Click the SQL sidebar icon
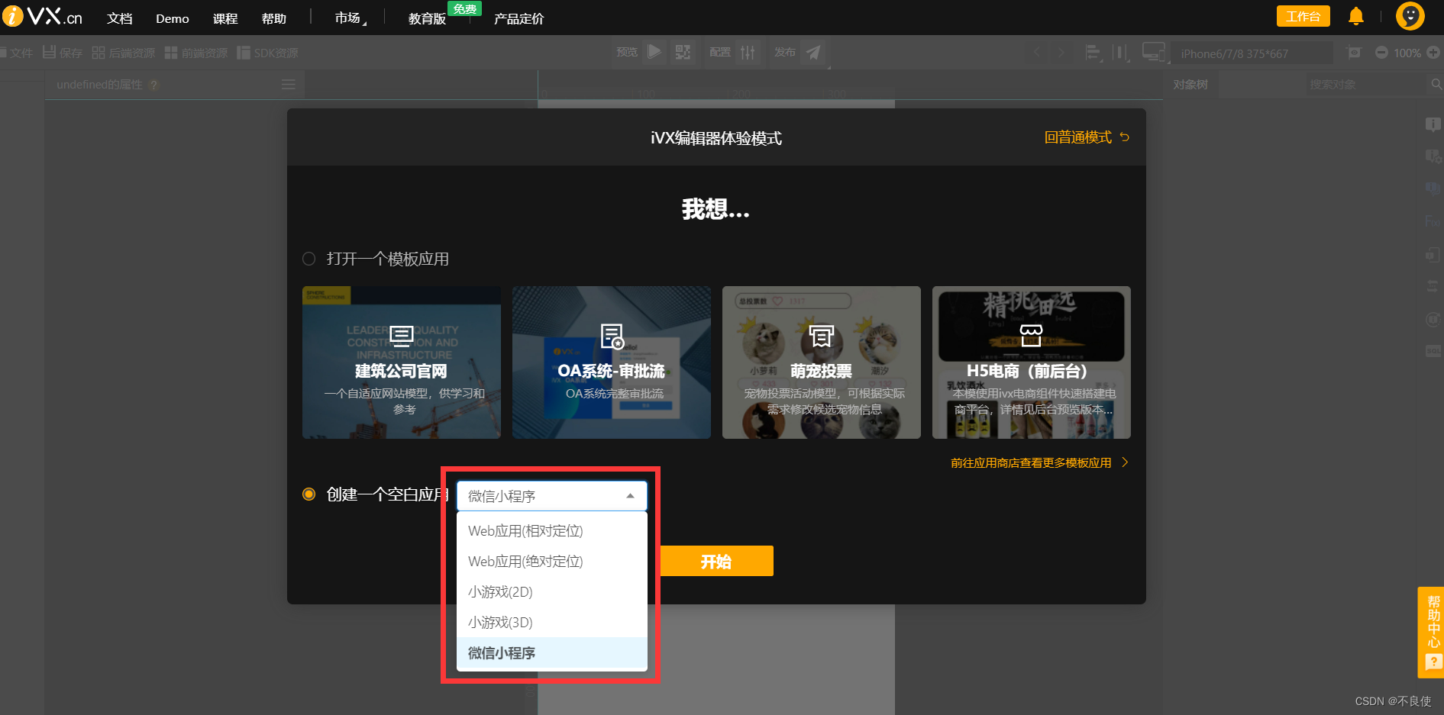The height and width of the screenshot is (715, 1444). pos(1433,350)
